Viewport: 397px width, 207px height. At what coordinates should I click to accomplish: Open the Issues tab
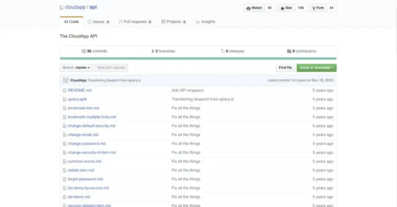(x=99, y=22)
